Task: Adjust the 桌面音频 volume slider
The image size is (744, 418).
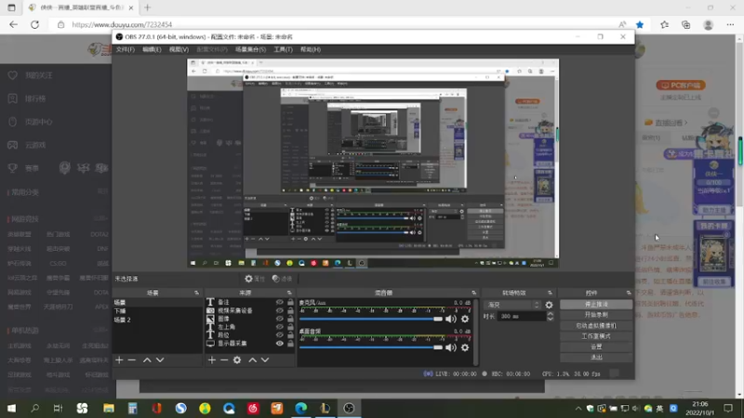Action: [370, 347]
